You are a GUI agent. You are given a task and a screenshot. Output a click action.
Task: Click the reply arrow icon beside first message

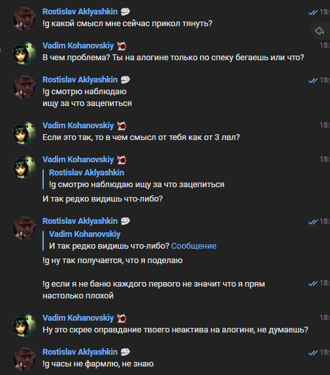tap(320, 31)
